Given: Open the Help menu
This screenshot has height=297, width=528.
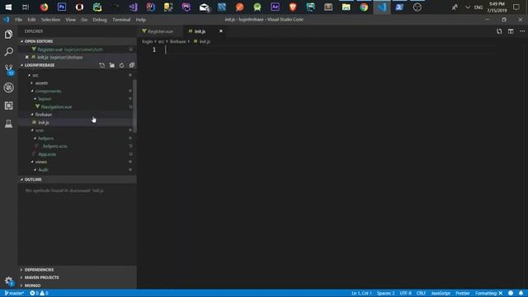Looking at the screenshot, I should 141,20.
